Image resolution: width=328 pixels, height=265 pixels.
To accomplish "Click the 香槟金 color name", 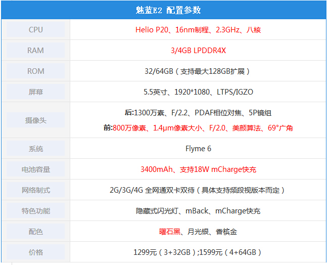I will click(x=226, y=232).
